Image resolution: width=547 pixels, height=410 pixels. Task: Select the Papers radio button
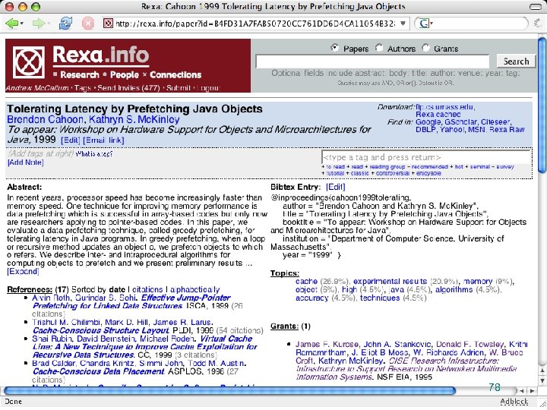(334, 48)
